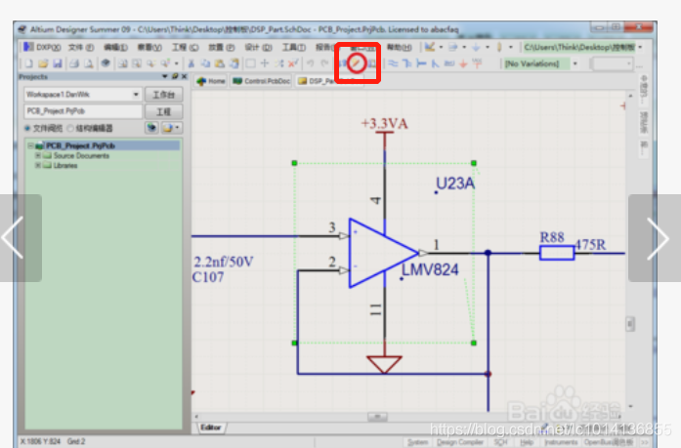Click the Editor tab at bottom
The width and height of the screenshot is (681, 448).
pyautogui.click(x=211, y=428)
